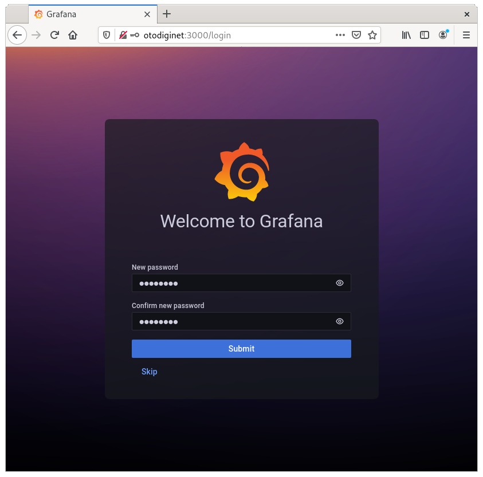Click the Welcome to Grafana heading
The image size is (483, 477).
(x=242, y=221)
